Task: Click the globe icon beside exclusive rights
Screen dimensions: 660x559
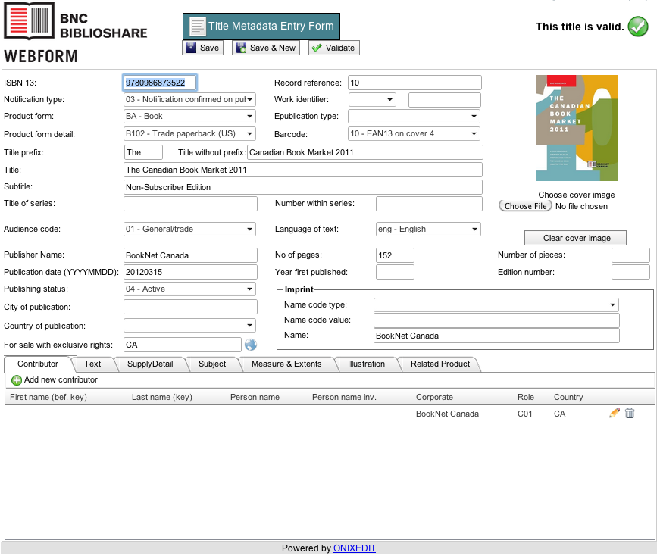Action: click(251, 345)
